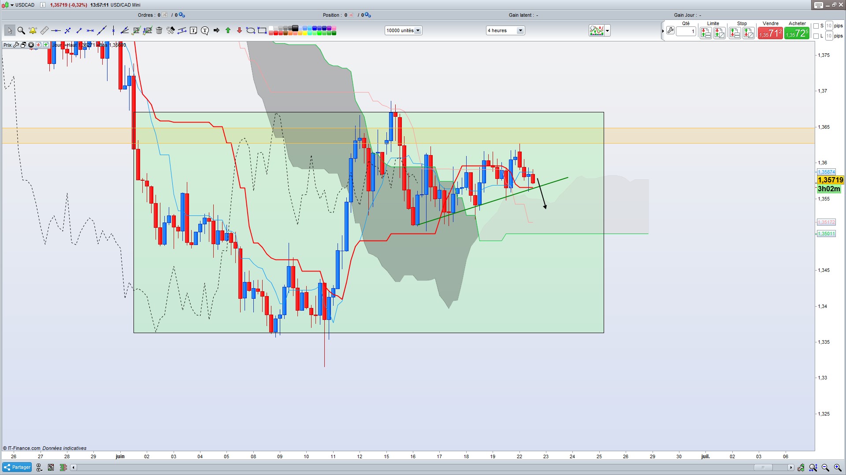Open the alert bell tool

click(33, 30)
